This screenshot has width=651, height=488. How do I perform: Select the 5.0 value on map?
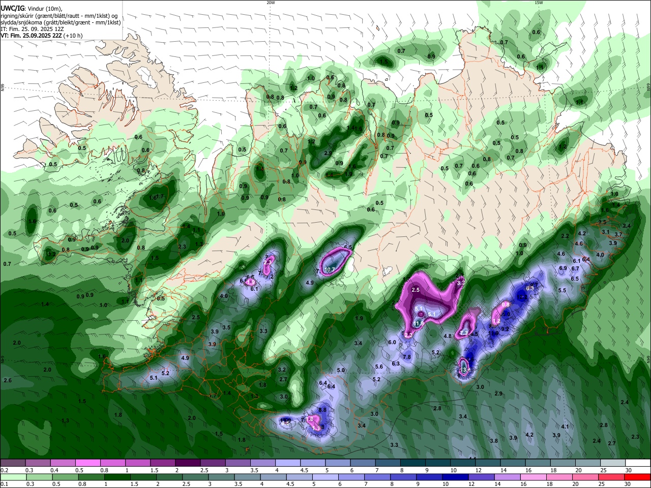(x=341, y=370)
